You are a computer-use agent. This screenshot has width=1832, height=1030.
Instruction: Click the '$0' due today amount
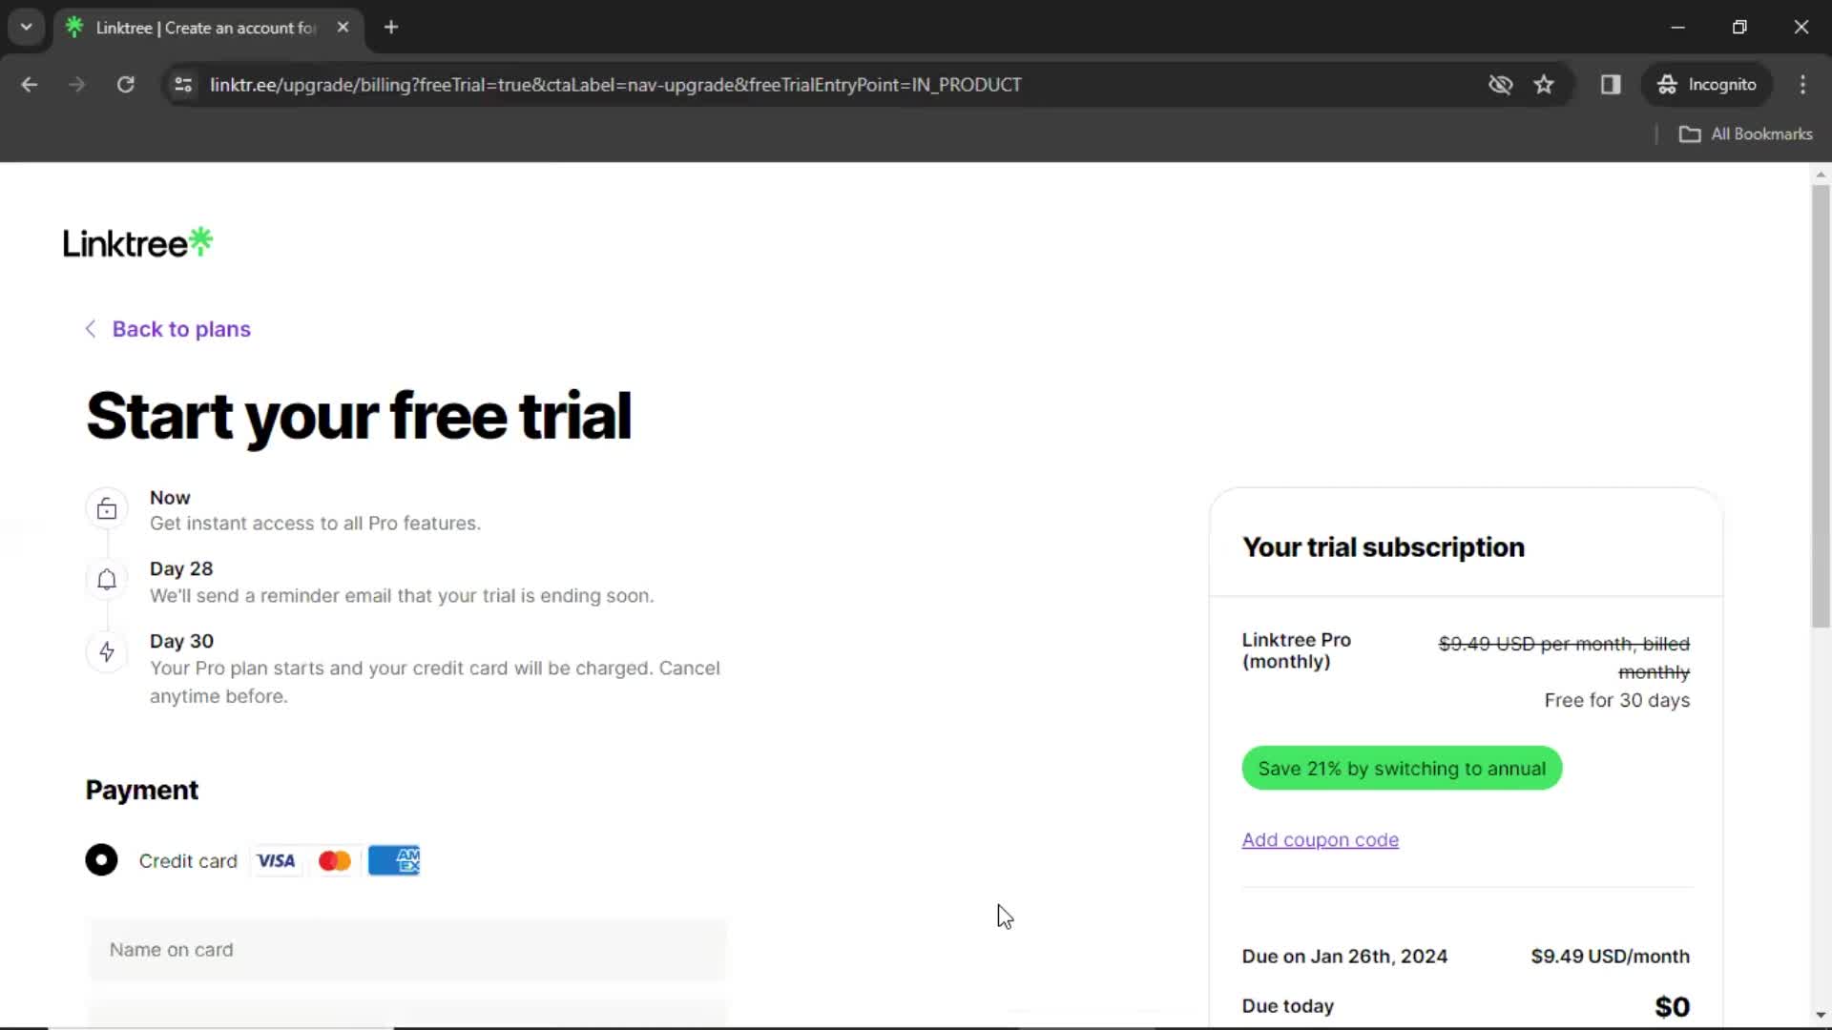pyautogui.click(x=1672, y=1007)
